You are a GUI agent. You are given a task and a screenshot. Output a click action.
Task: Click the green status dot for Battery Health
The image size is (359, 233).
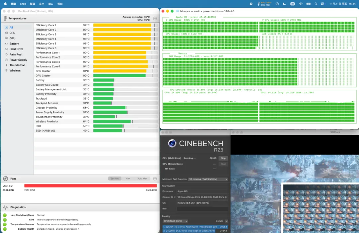click(5, 229)
